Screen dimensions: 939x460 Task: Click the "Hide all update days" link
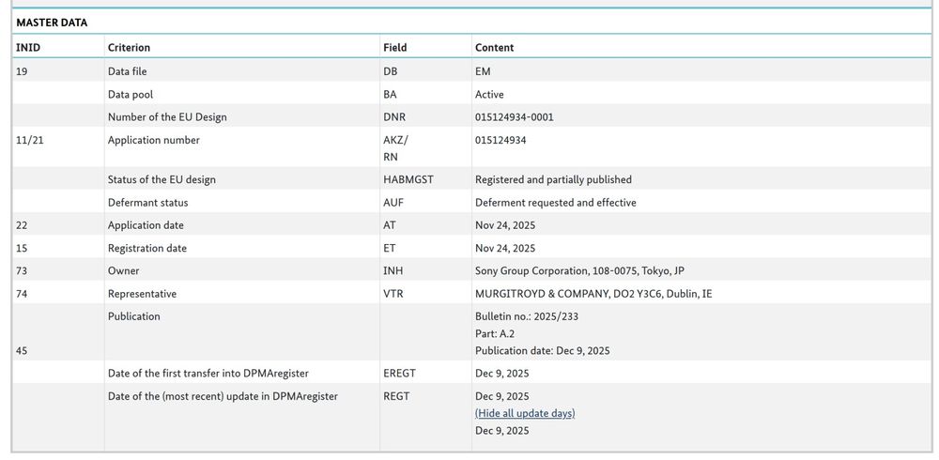click(525, 413)
